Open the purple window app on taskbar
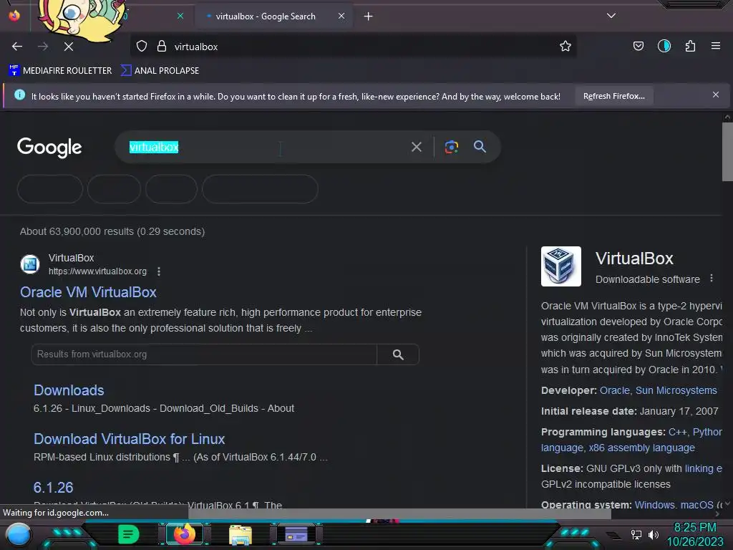This screenshot has width=733, height=550. coord(296,534)
